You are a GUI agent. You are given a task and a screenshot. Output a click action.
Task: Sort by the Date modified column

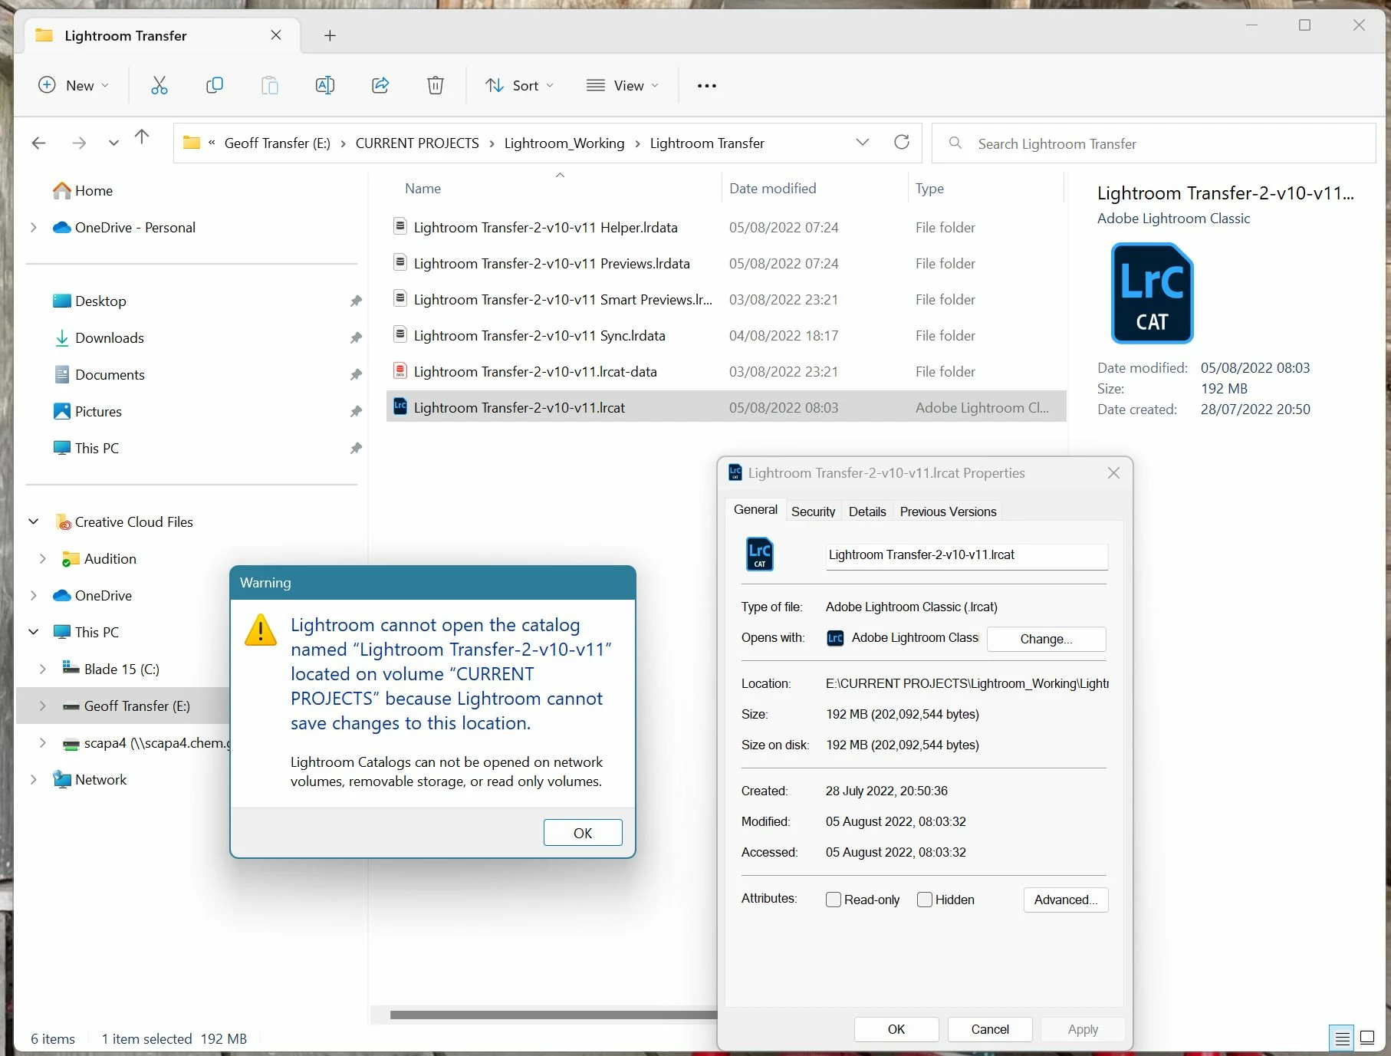(x=814, y=188)
